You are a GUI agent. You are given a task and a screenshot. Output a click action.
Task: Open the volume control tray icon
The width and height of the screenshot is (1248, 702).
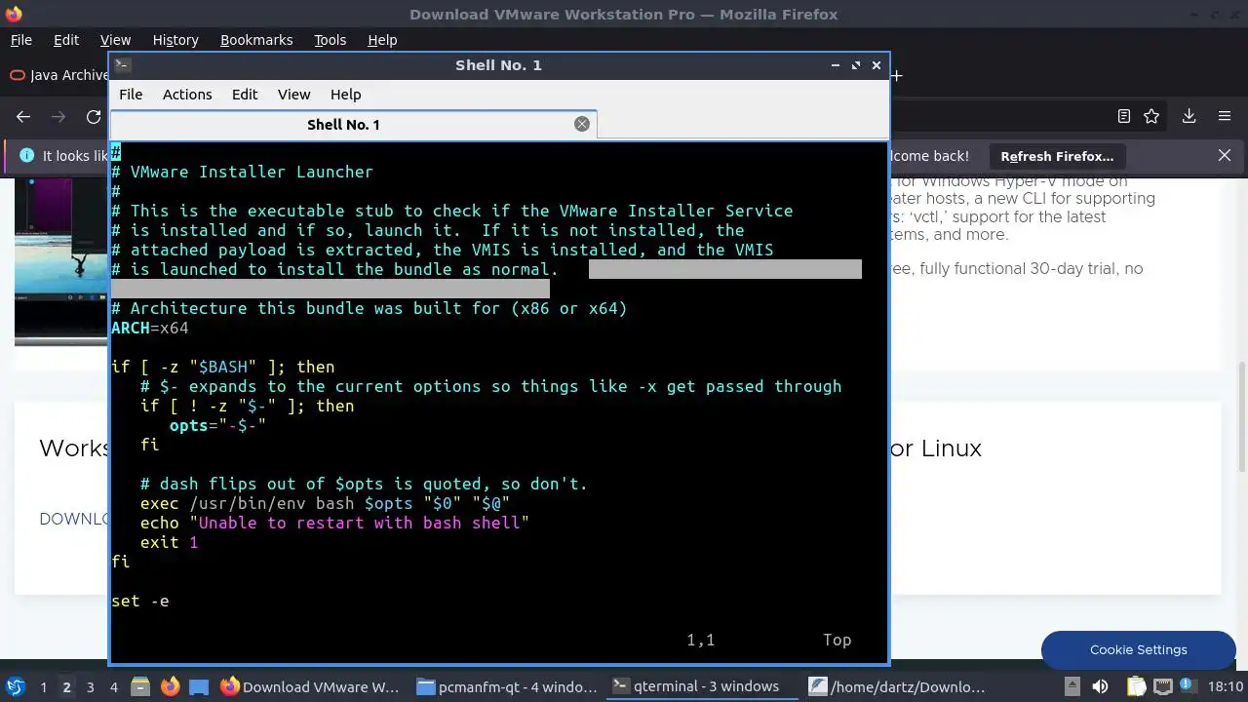pos(1100,686)
